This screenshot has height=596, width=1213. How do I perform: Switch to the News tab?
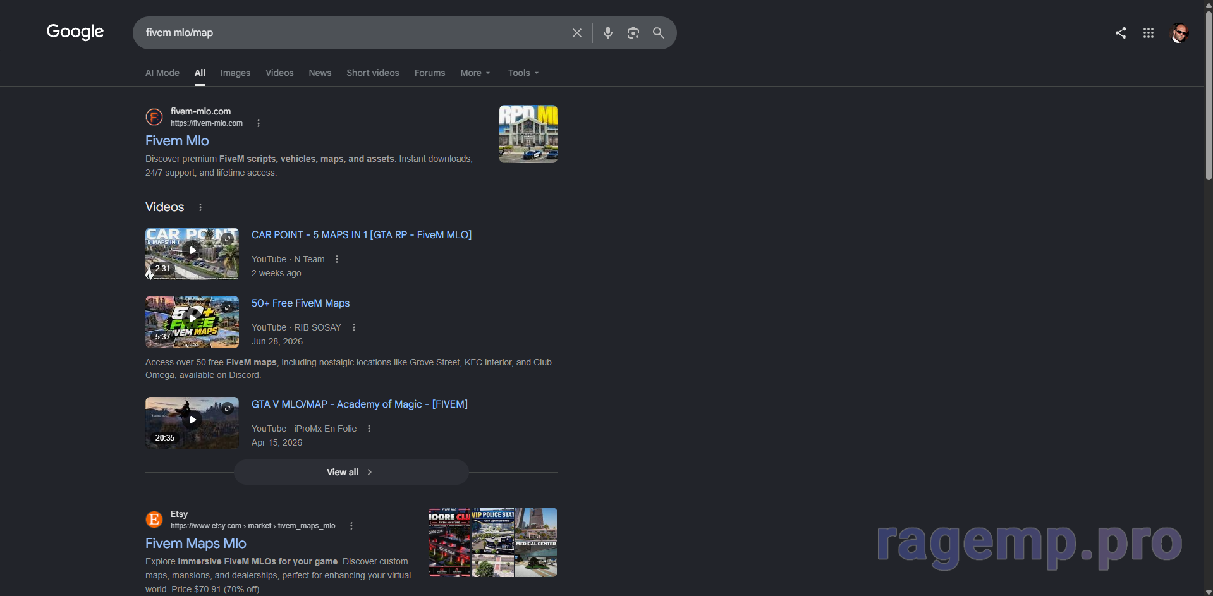click(x=320, y=73)
